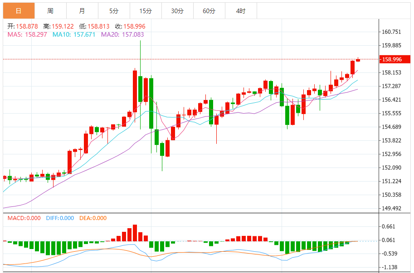Open the 60分 timeframe tab
The width and height of the screenshot is (414, 273).
coord(209,11)
